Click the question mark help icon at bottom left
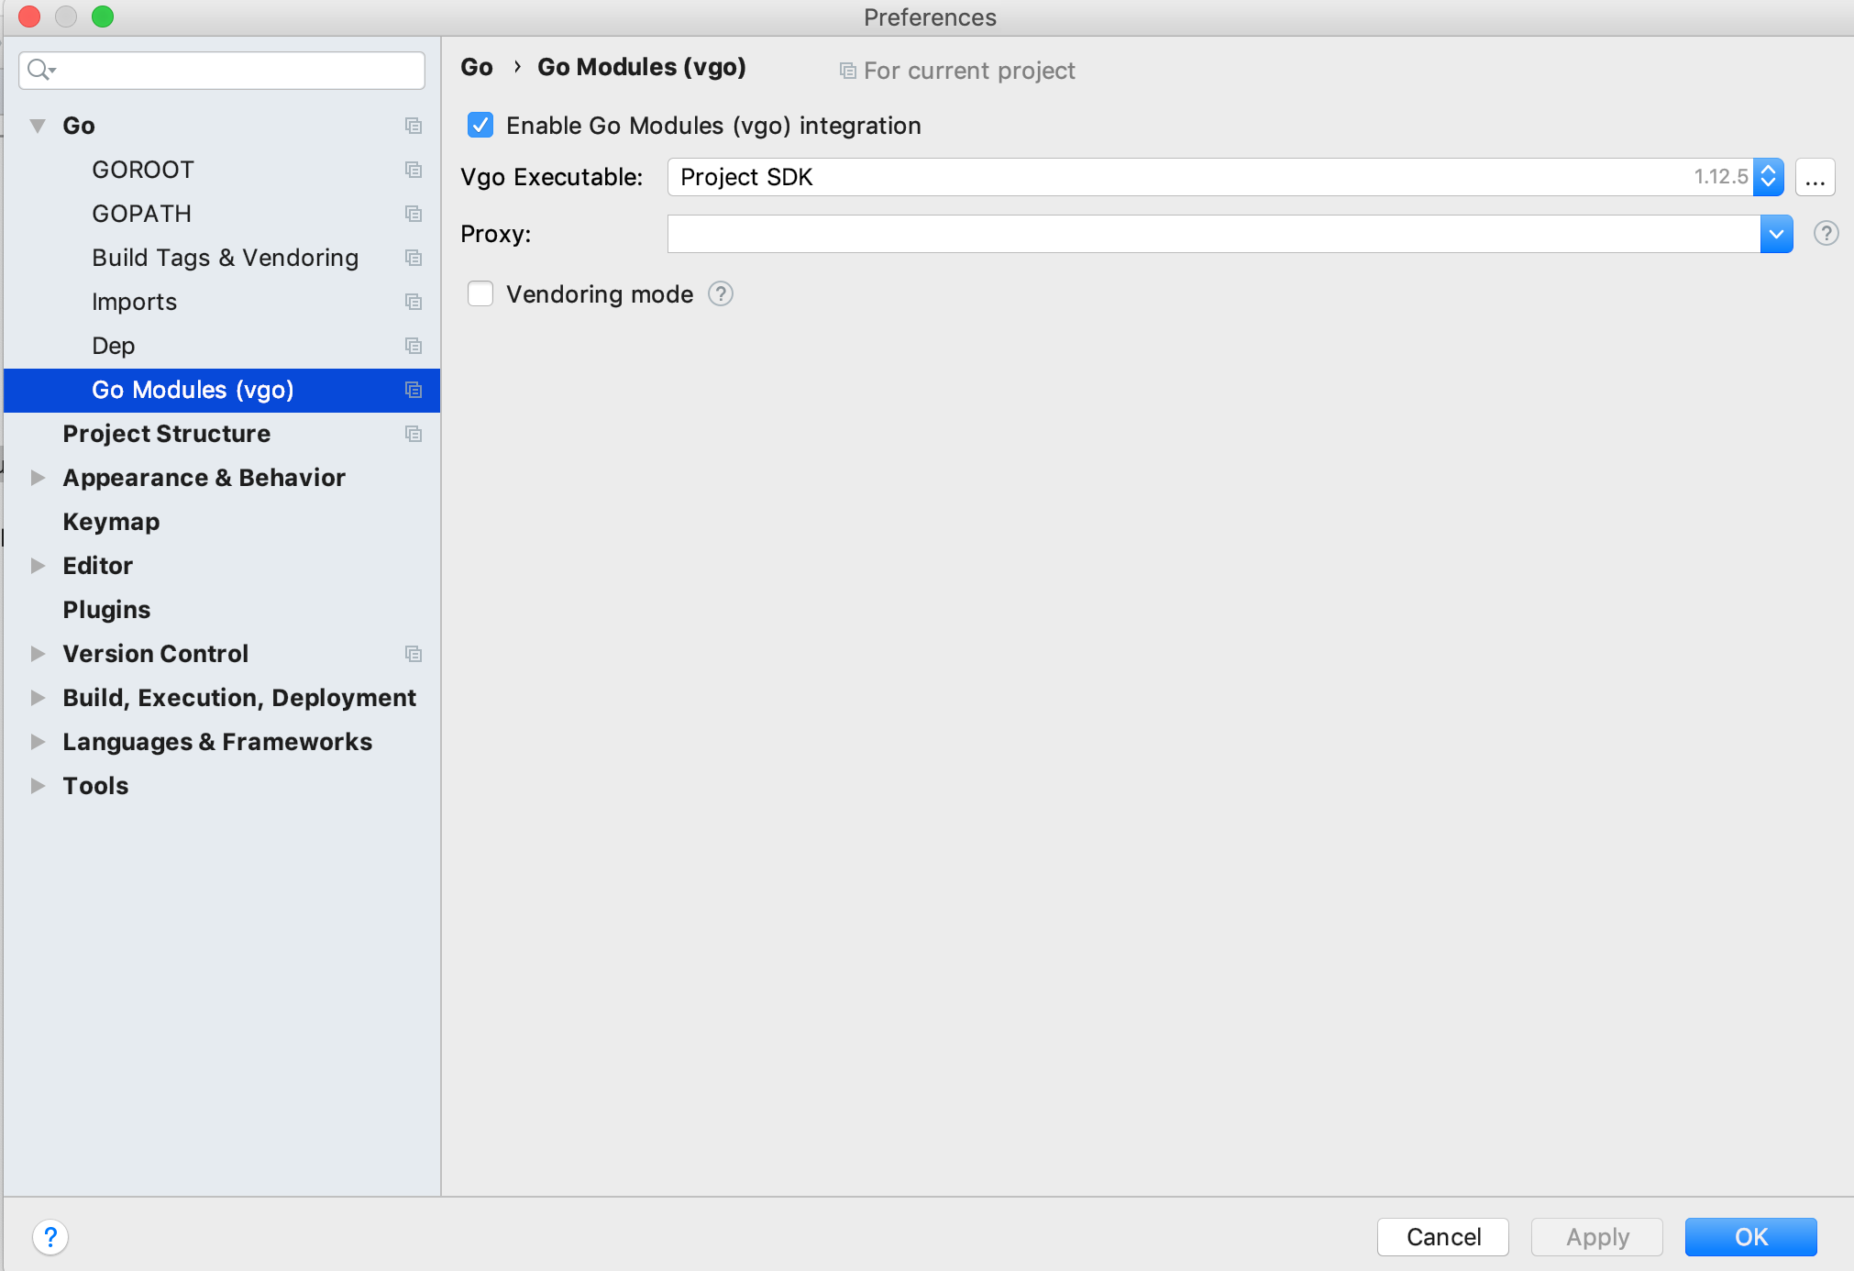This screenshot has width=1854, height=1271. point(50,1236)
